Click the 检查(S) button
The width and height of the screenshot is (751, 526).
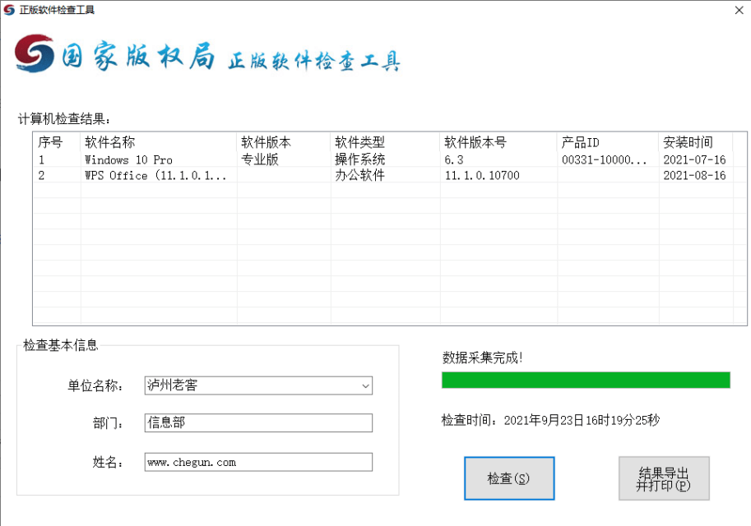(509, 478)
